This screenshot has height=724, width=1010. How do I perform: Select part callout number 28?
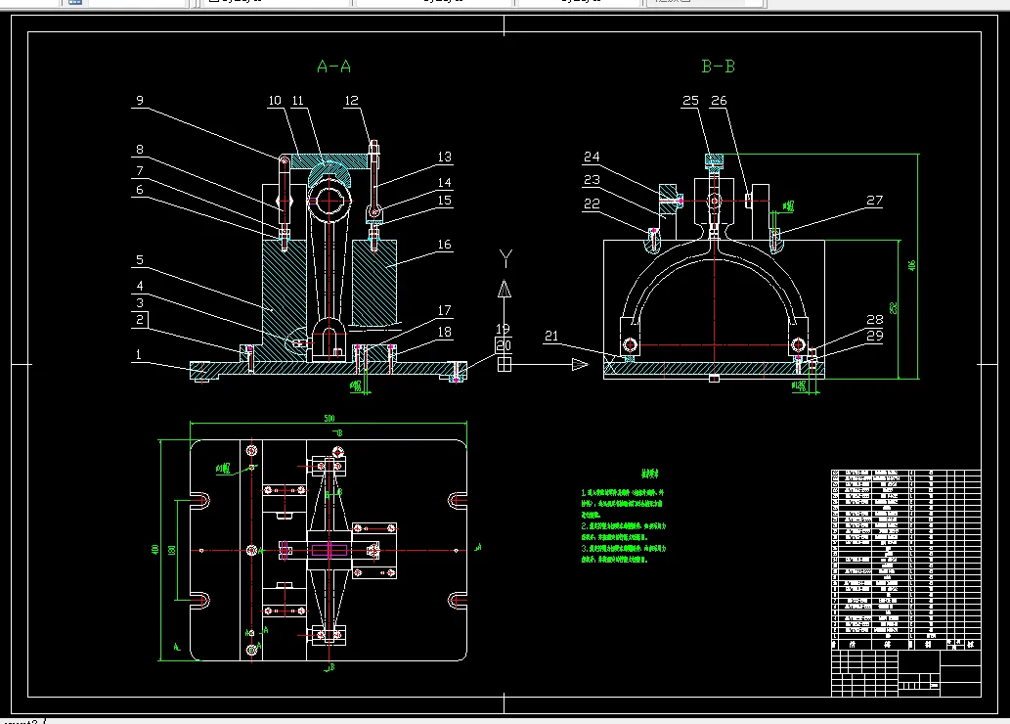point(875,319)
